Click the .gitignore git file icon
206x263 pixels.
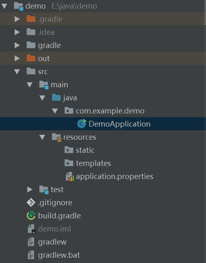click(31, 202)
